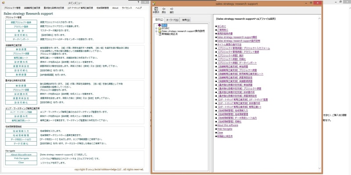351x175 pixels.
Task: Click the 地域情報管理 button in main panel
Action: pos(21,135)
